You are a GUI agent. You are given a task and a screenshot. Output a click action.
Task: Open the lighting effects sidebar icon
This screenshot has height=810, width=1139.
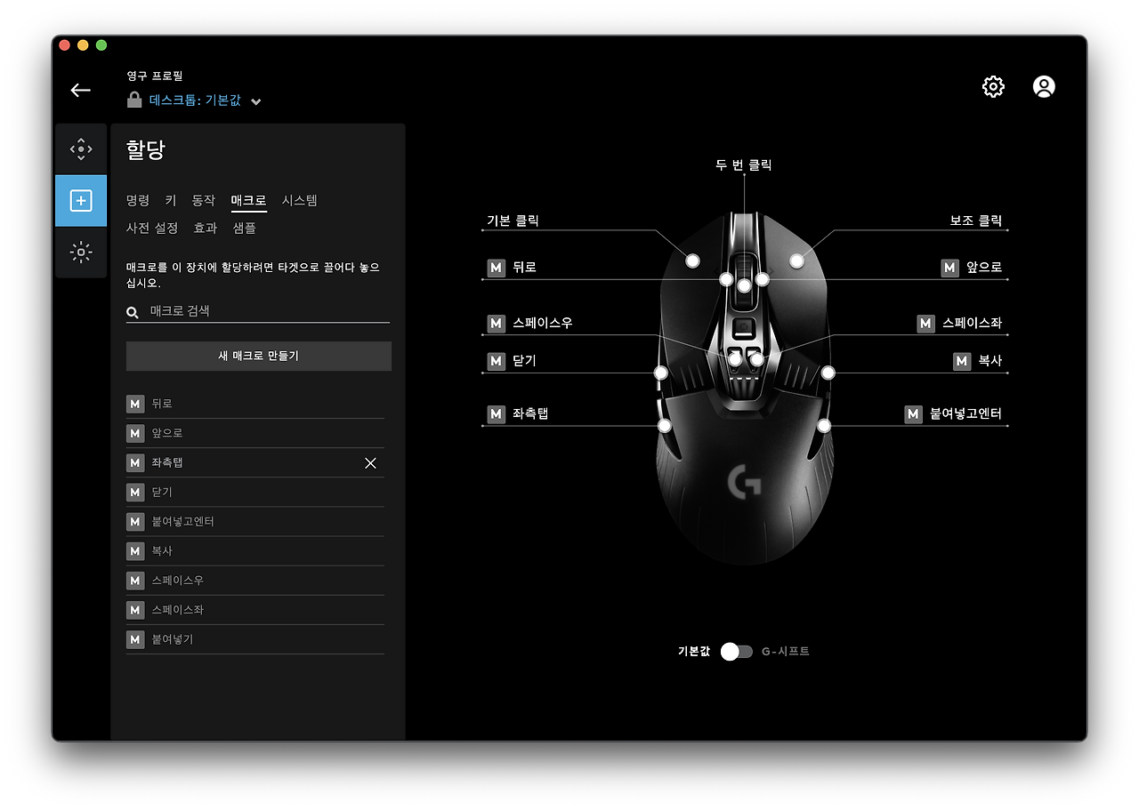pos(81,253)
